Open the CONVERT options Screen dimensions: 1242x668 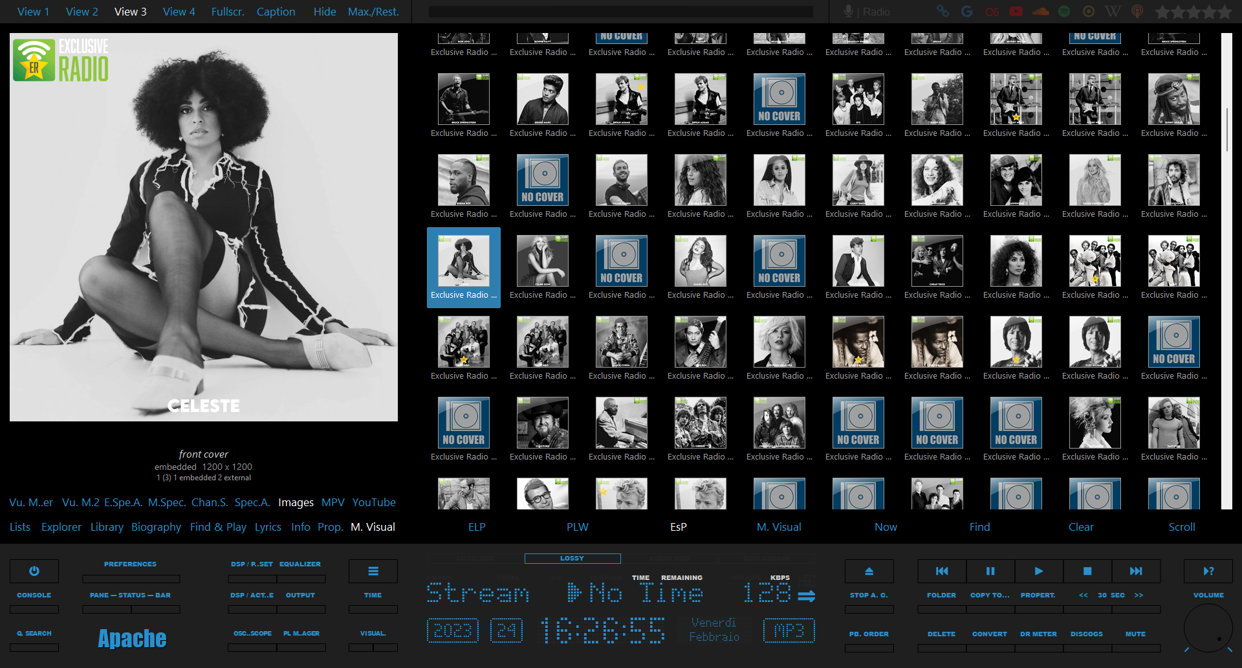(x=990, y=634)
